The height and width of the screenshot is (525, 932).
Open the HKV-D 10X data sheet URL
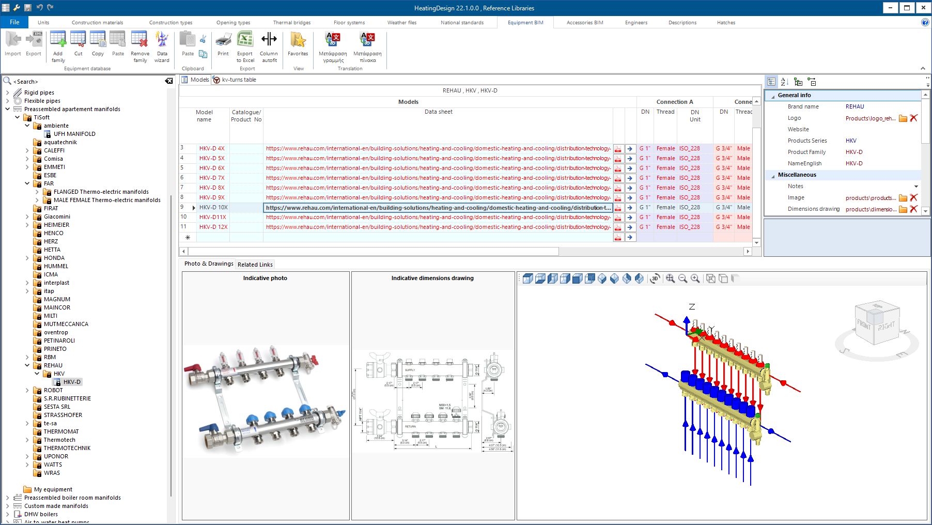(x=438, y=207)
